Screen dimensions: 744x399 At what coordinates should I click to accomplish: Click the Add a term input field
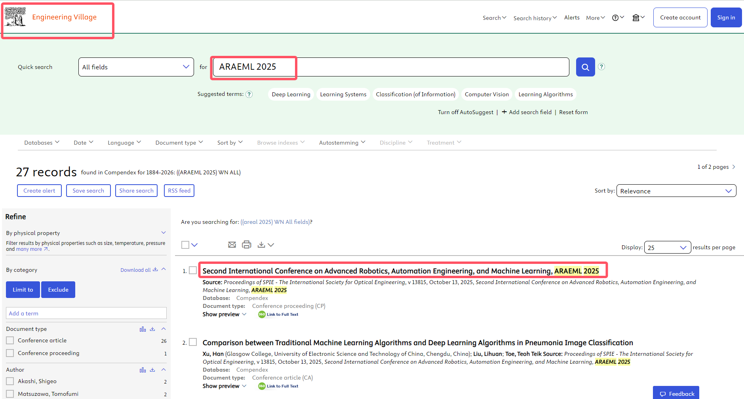pyautogui.click(x=86, y=313)
